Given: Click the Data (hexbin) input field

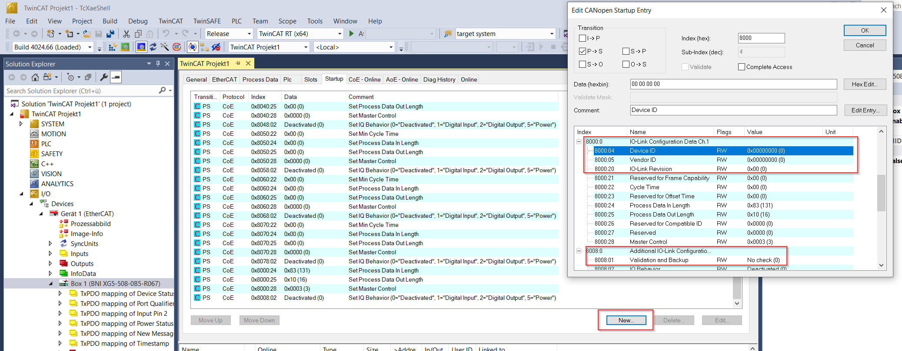Looking at the screenshot, I should click(x=733, y=84).
